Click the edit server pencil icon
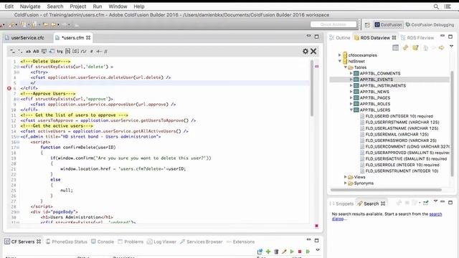 pos(284,252)
